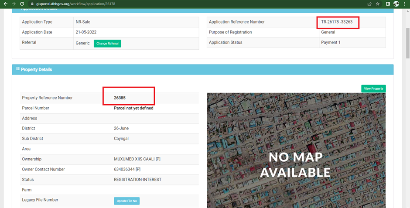Open the browser profile avatar
The image size is (410, 208).
[396, 3]
